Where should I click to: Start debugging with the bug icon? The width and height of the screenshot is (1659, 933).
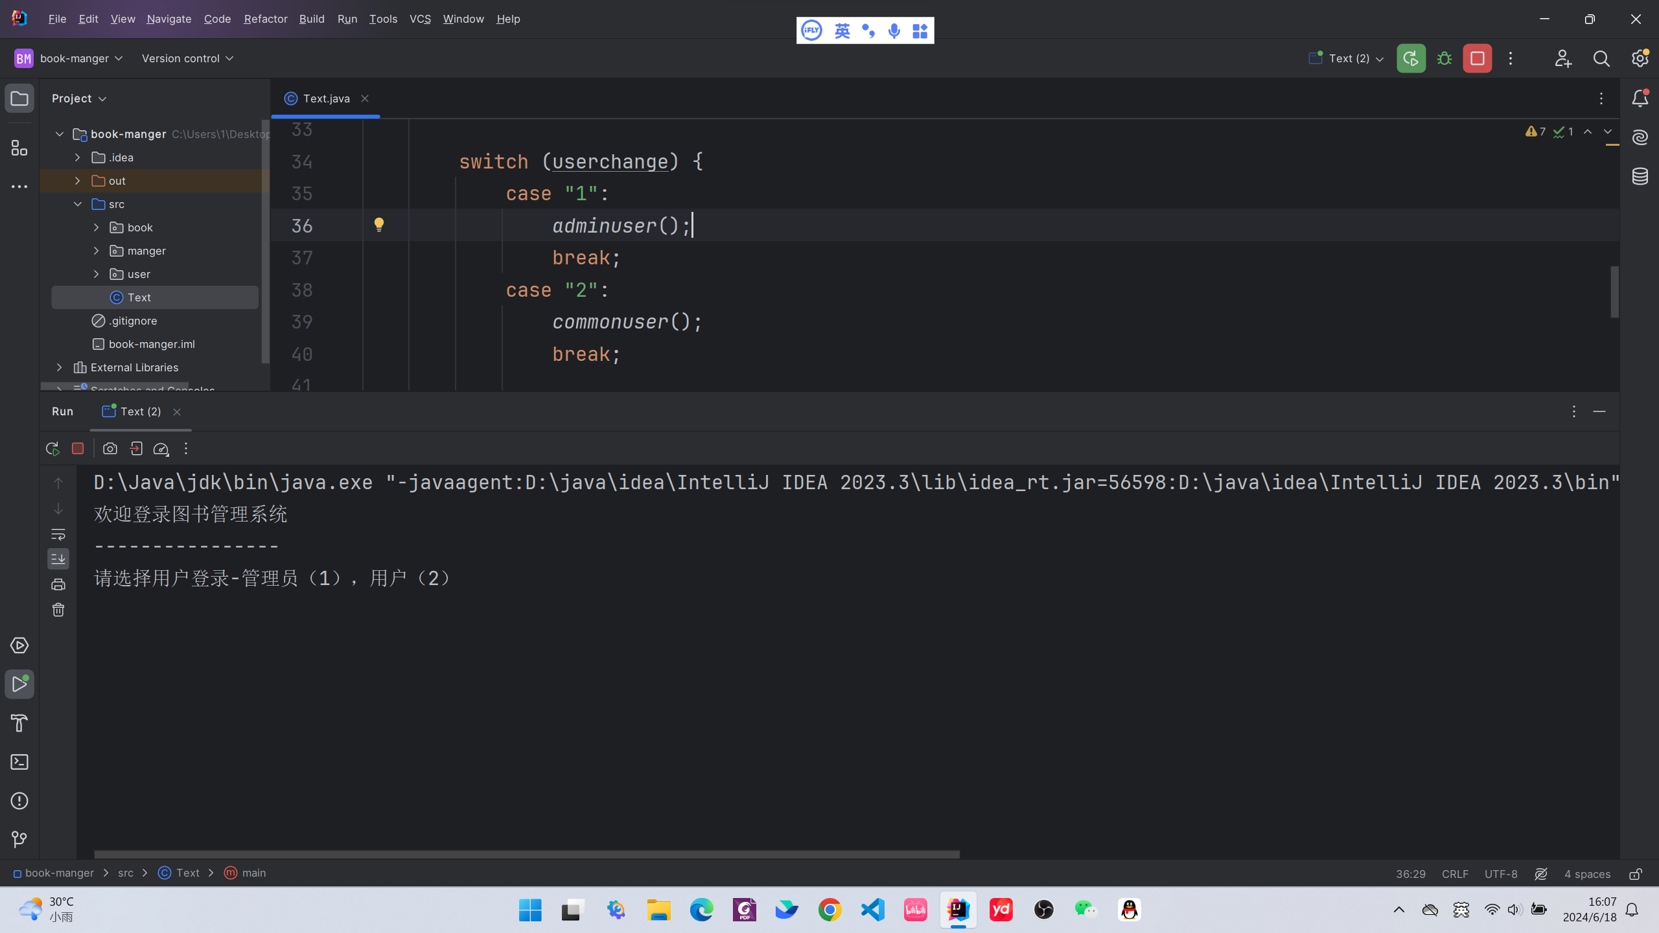[1444, 58]
